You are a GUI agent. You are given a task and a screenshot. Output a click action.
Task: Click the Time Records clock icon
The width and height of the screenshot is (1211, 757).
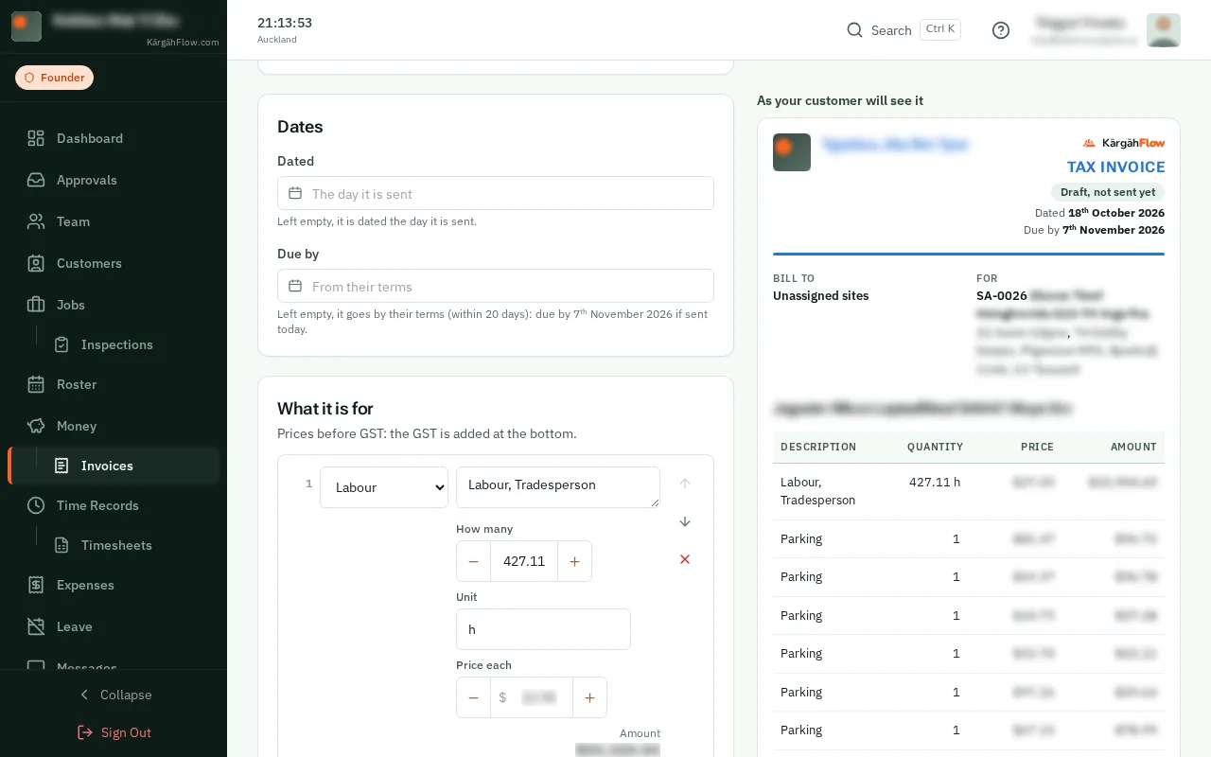click(36, 505)
